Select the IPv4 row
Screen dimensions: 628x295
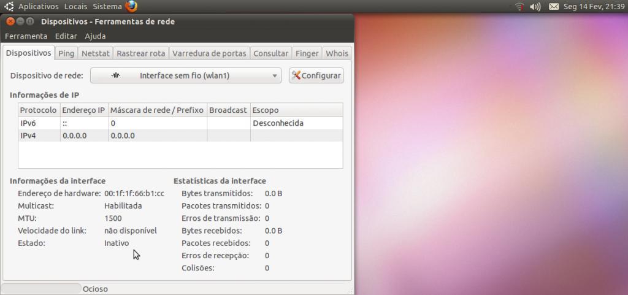pyautogui.click(x=180, y=136)
